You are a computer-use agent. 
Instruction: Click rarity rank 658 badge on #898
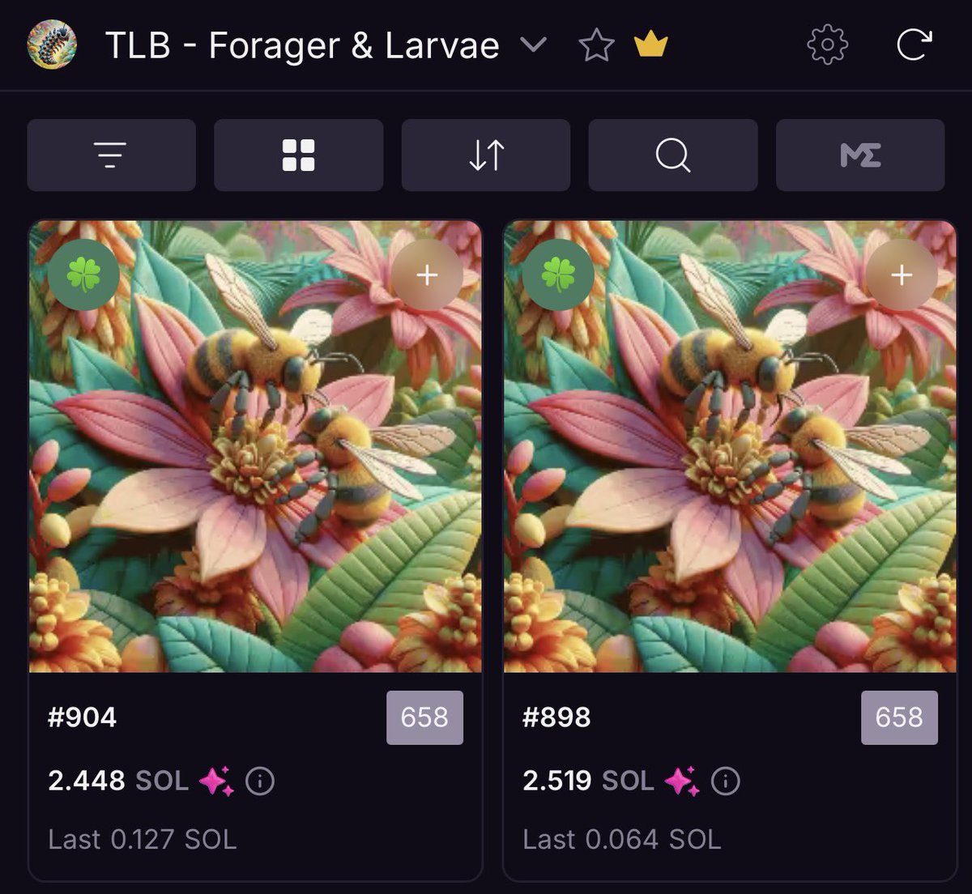(x=899, y=717)
